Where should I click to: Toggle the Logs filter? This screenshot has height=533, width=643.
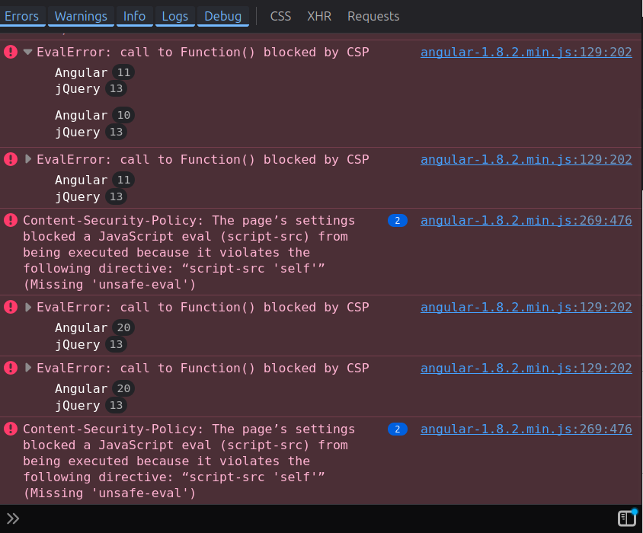coord(175,17)
